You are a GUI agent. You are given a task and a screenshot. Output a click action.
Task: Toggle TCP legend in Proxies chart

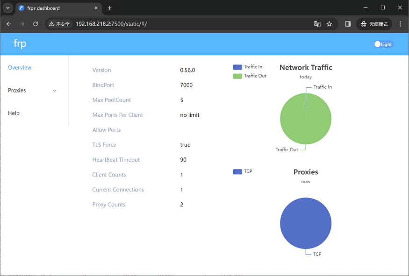pos(243,171)
